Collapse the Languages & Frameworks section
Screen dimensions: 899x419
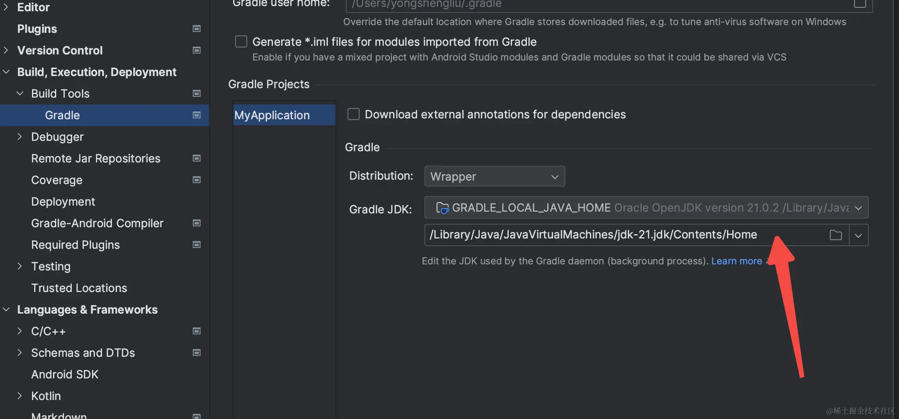pyautogui.click(x=6, y=310)
